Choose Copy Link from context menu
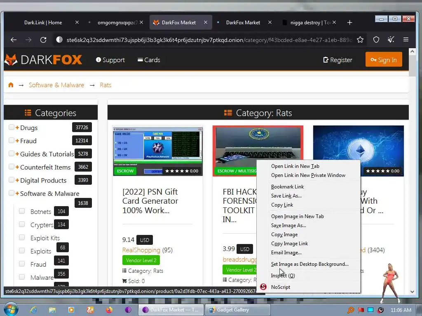Image resolution: width=422 pixels, height=316 pixels. click(308, 205)
